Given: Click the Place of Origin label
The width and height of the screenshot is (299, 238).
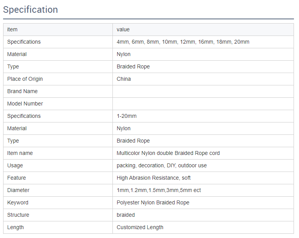Looking at the screenshot, I should tap(25, 79).
